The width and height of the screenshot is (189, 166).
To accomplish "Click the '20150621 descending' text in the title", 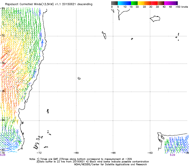I will pos(77,4).
